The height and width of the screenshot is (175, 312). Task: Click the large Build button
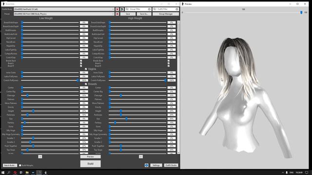tap(90, 164)
